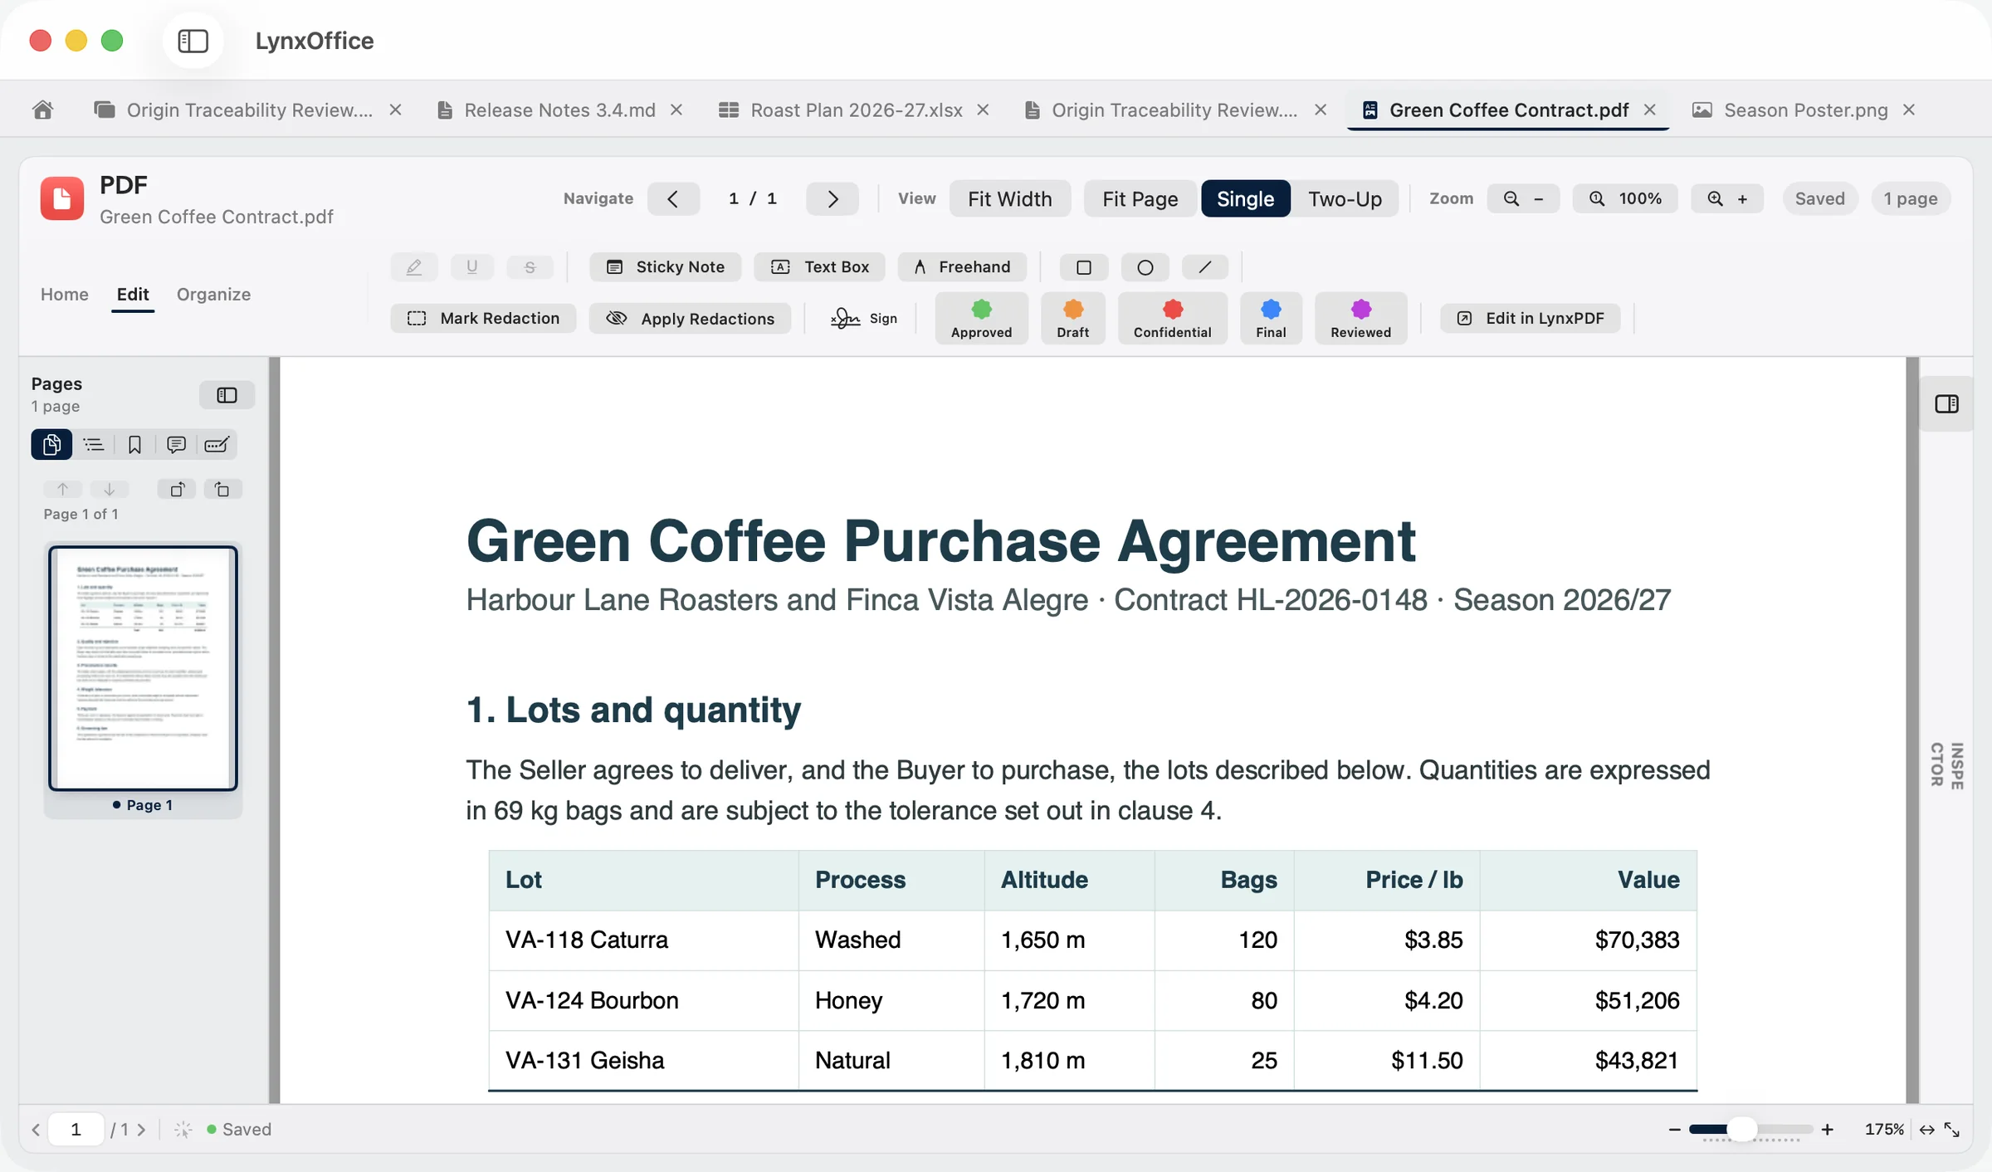
Task: Move page up in Pages panel
Action: 62,490
